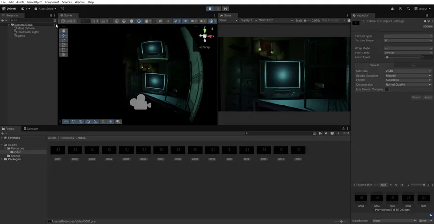Click the asset label tag icon in preview
The image size is (434, 224).
coord(431,215)
